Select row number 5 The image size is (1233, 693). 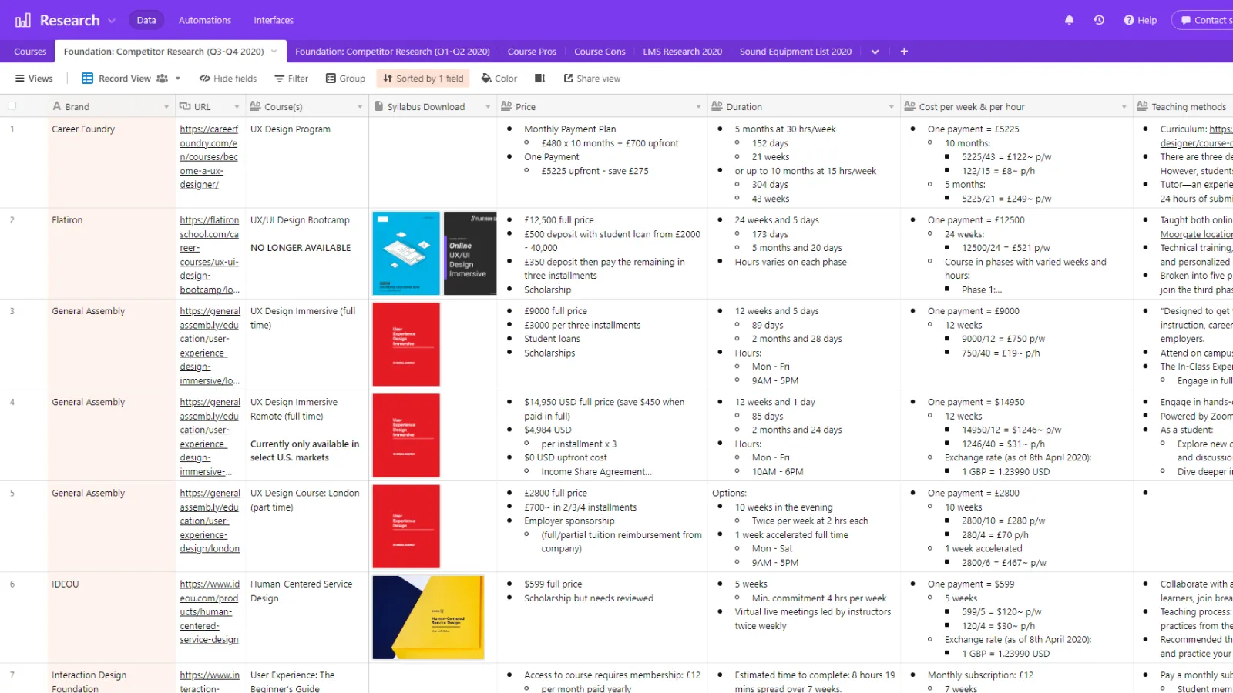point(12,493)
